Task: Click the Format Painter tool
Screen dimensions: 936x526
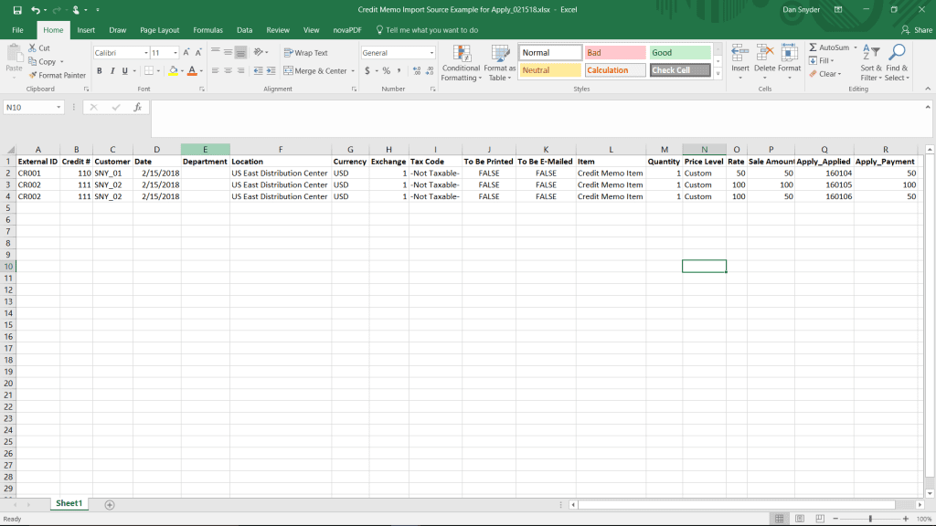Action: click(57, 75)
